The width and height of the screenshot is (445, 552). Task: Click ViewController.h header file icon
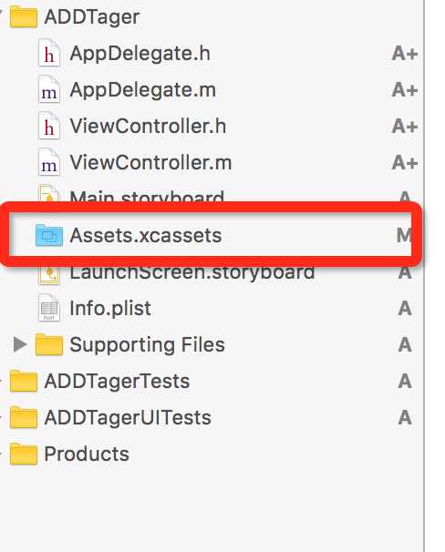tap(49, 126)
